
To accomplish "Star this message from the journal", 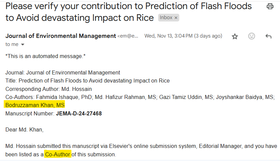I will click(235, 37).
